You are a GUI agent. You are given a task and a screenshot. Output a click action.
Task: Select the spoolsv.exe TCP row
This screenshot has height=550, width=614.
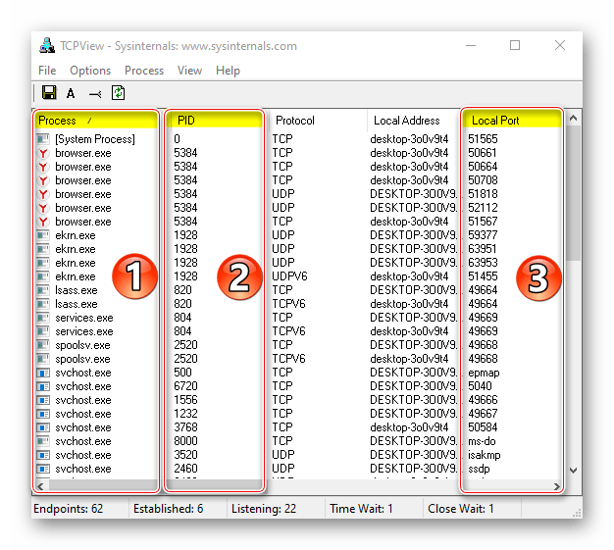tap(297, 345)
